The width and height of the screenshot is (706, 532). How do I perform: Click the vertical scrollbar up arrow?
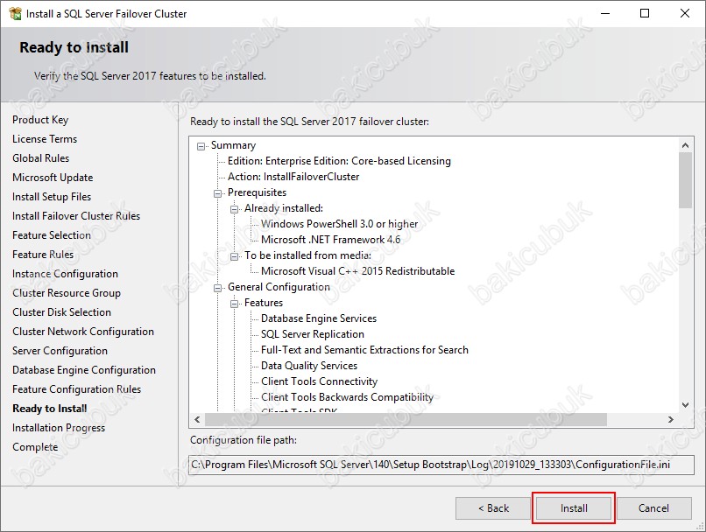coord(685,145)
